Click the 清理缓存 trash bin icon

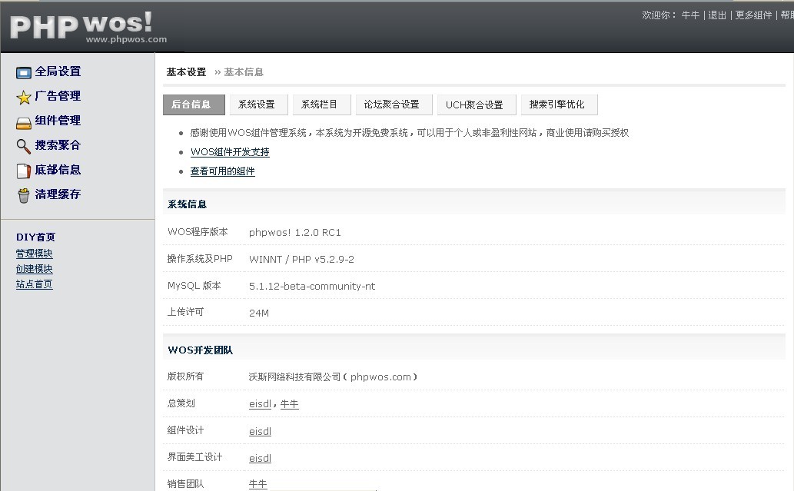[x=23, y=195]
